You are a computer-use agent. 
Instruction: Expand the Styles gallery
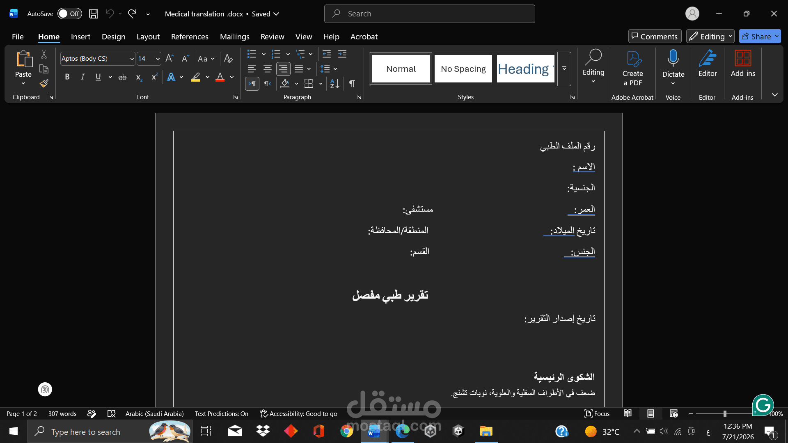click(564, 69)
